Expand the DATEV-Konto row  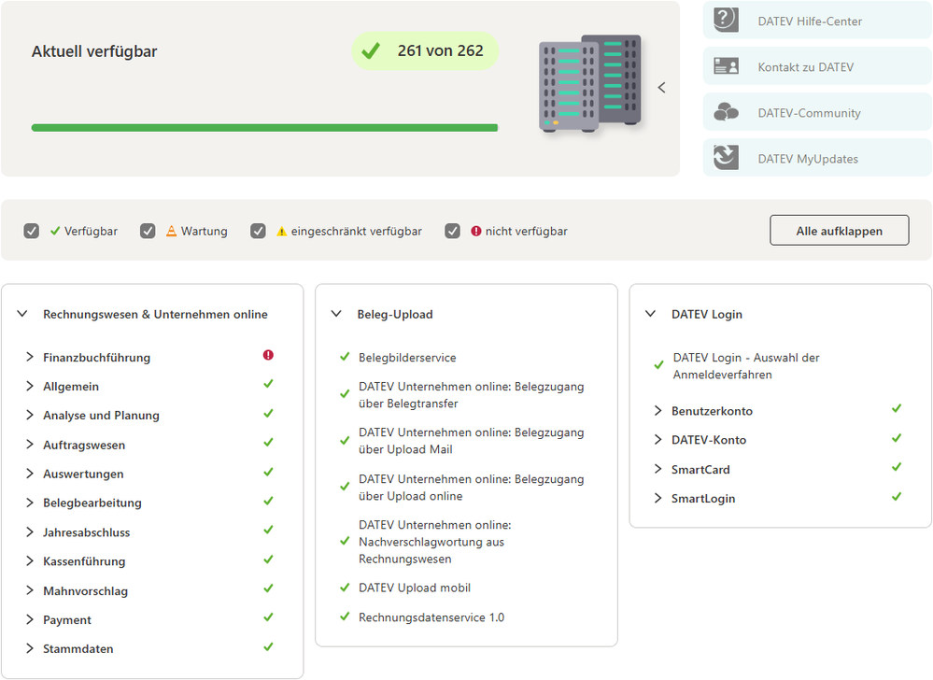click(x=657, y=440)
